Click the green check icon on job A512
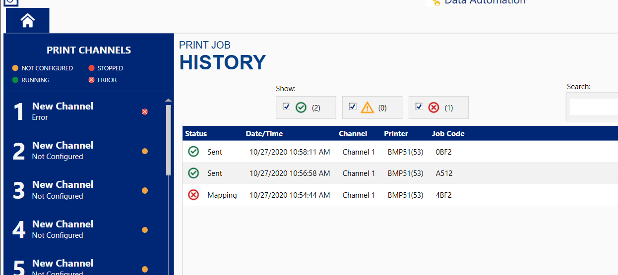This screenshot has height=275, width=618. 193,173
